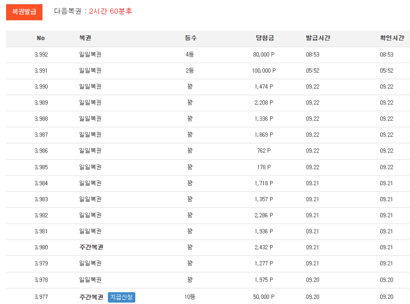Click the 2,208 P prize amount
410x304 pixels.
coord(264,103)
